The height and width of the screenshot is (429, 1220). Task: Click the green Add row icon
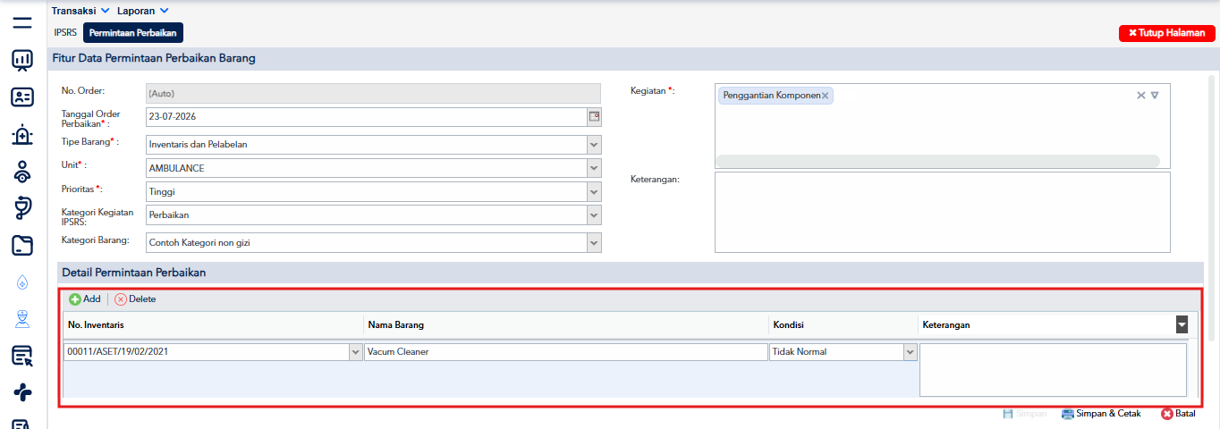click(x=75, y=299)
